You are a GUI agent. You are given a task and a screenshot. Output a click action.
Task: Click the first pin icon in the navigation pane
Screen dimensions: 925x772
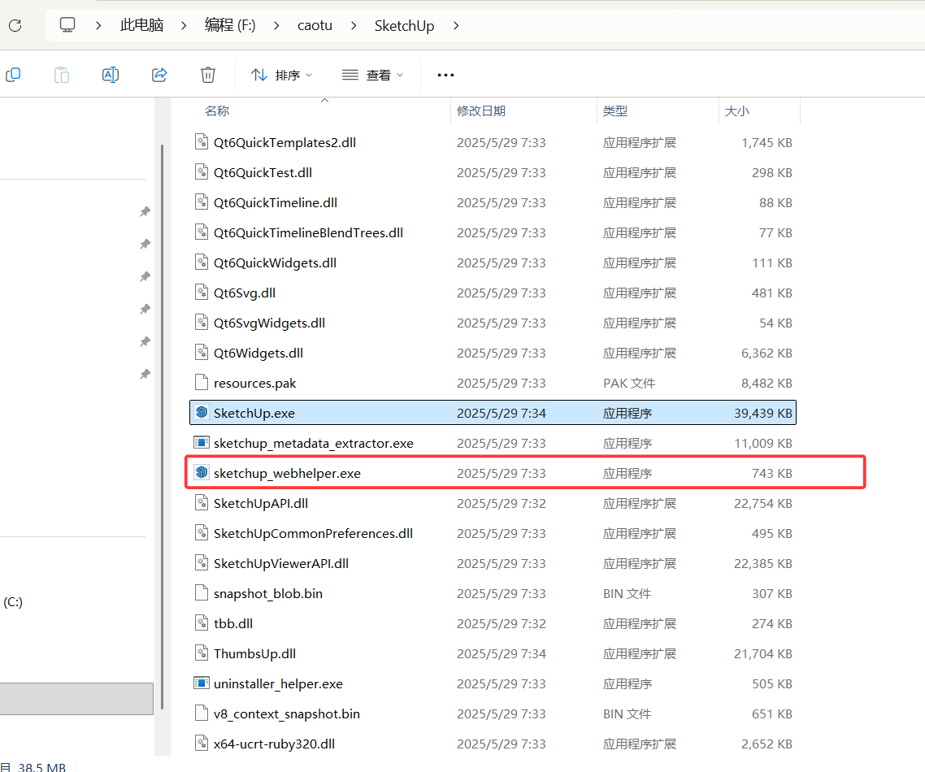click(145, 211)
